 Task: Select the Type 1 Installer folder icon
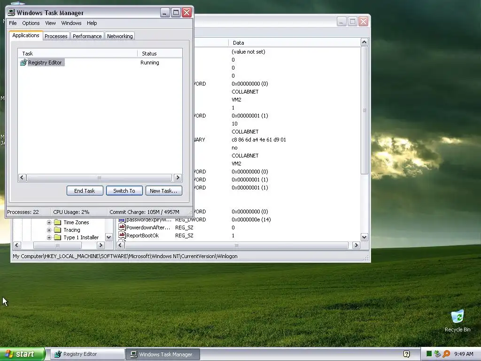[58, 237]
